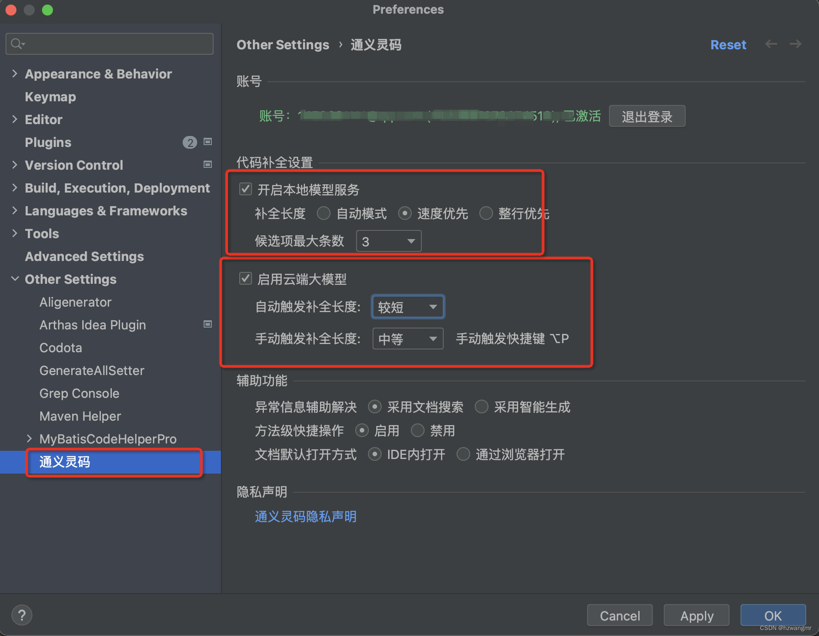Select Aligenerator in Other Settings
The height and width of the screenshot is (636, 819).
pos(75,302)
